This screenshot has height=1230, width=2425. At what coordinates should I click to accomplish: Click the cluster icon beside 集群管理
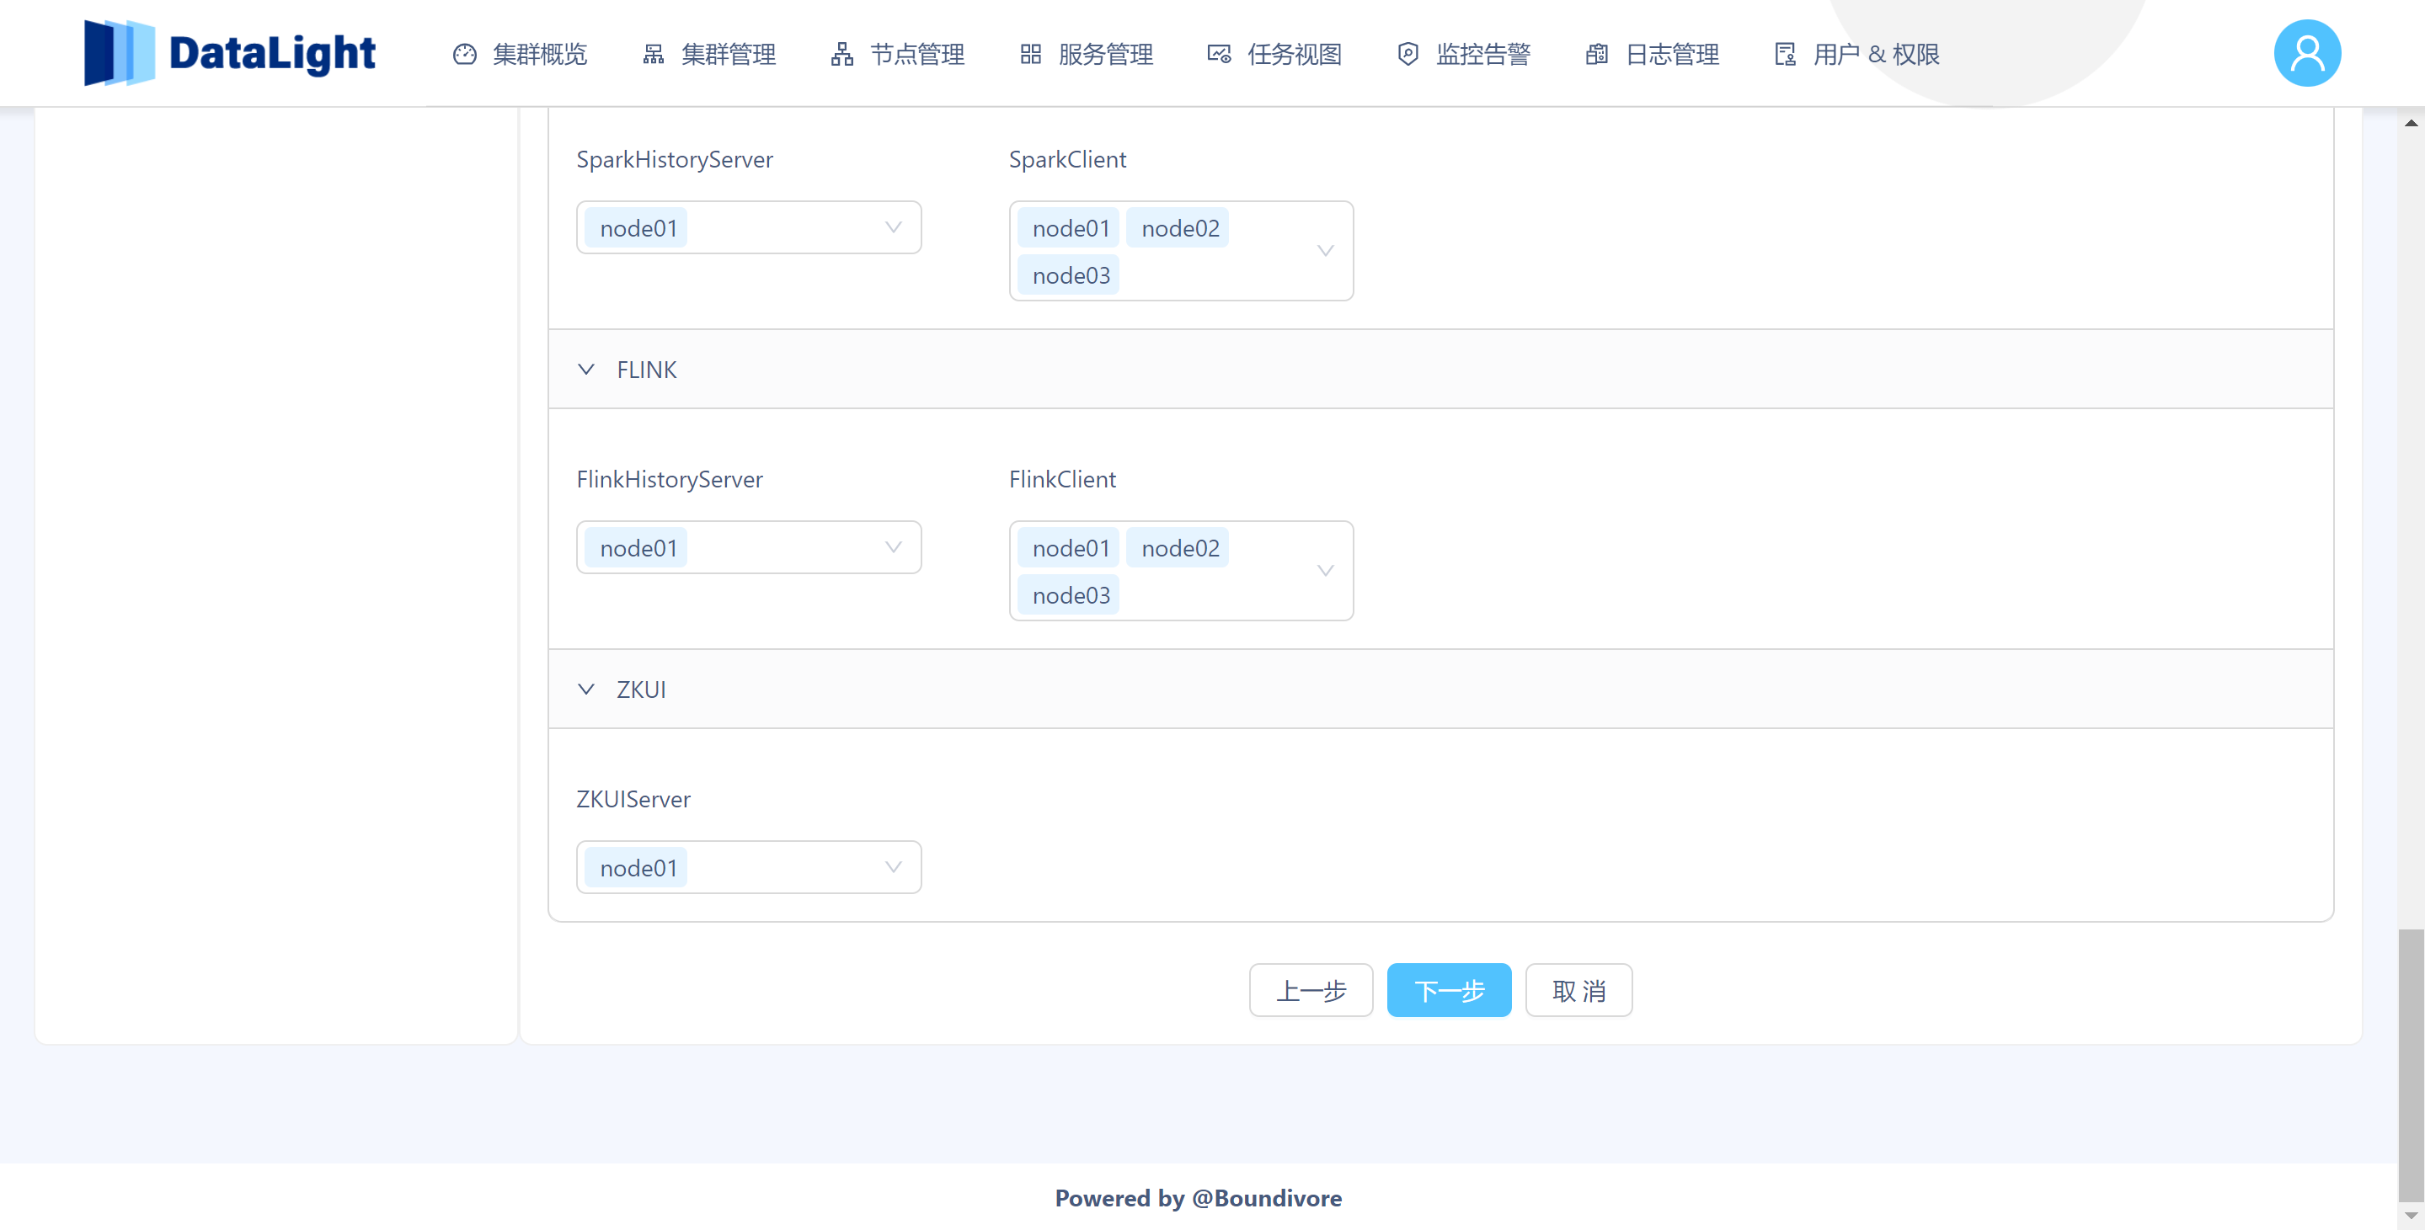[x=654, y=55]
